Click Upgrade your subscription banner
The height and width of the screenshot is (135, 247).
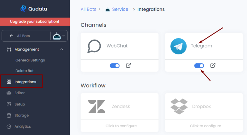coord(35,22)
